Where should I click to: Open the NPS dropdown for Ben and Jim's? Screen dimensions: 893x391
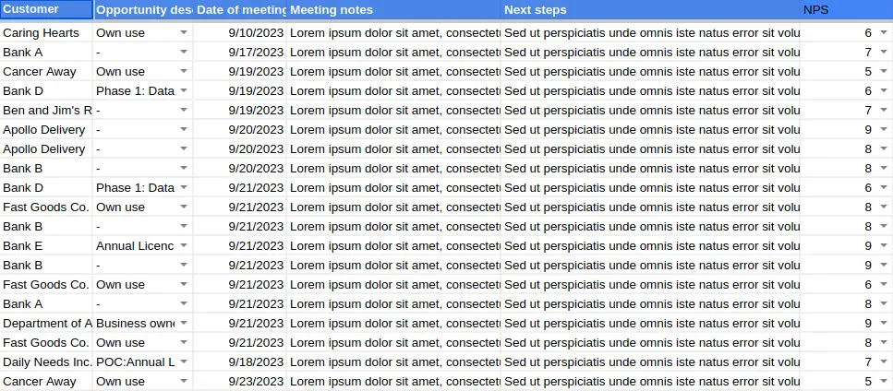[883, 110]
